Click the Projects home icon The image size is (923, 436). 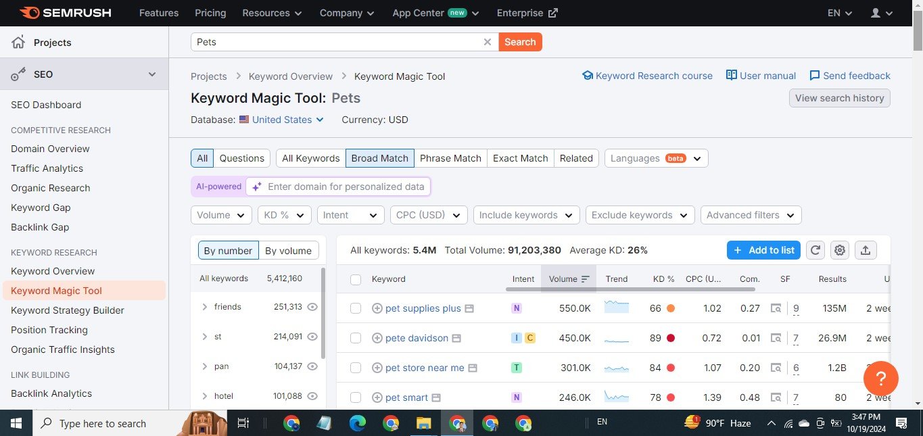(x=18, y=43)
